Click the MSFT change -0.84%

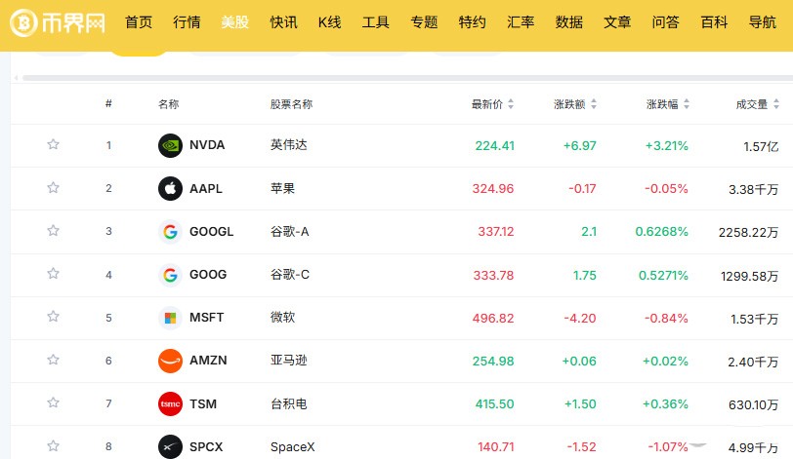tap(666, 319)
